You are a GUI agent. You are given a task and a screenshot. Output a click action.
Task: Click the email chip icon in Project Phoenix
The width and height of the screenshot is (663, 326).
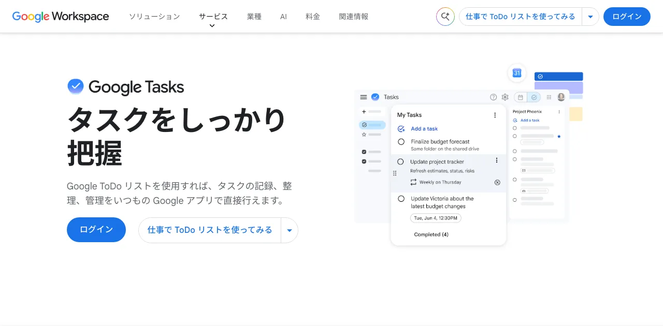tap(524, 170)
